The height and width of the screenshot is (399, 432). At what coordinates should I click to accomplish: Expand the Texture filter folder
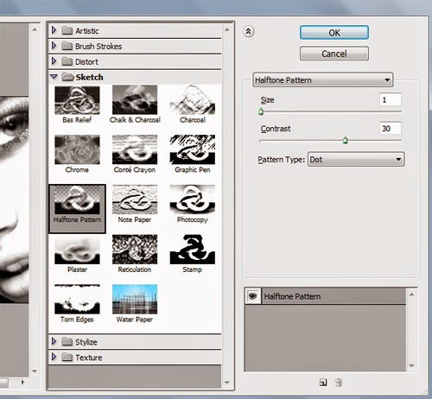54,357
